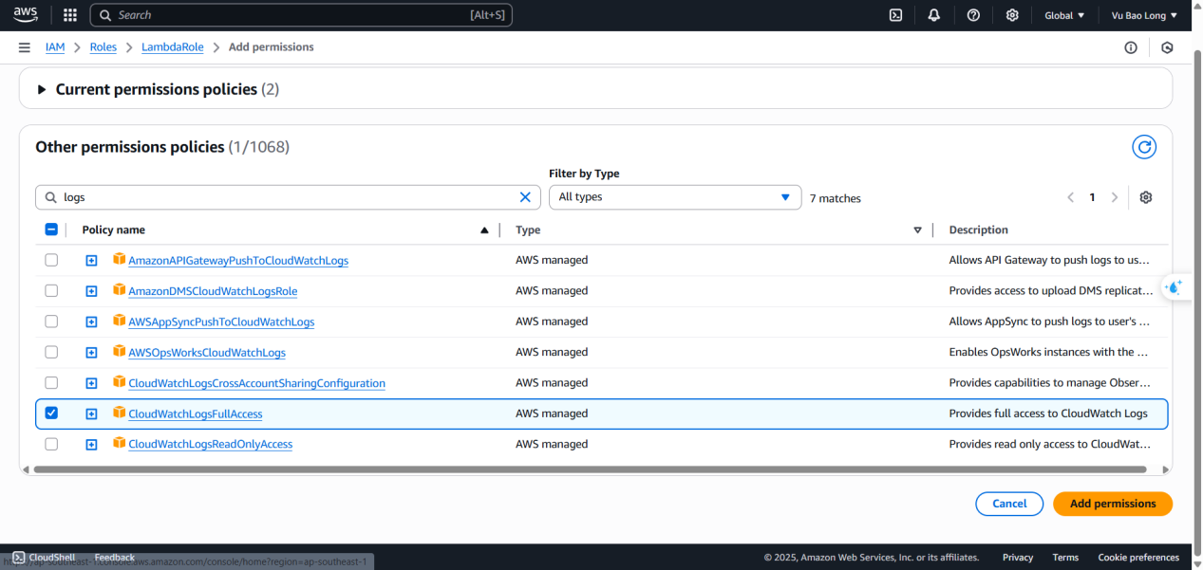The image size is (1203, 570).
Task: Open the Filter by Type dropdown
Action: click(674, 197)
